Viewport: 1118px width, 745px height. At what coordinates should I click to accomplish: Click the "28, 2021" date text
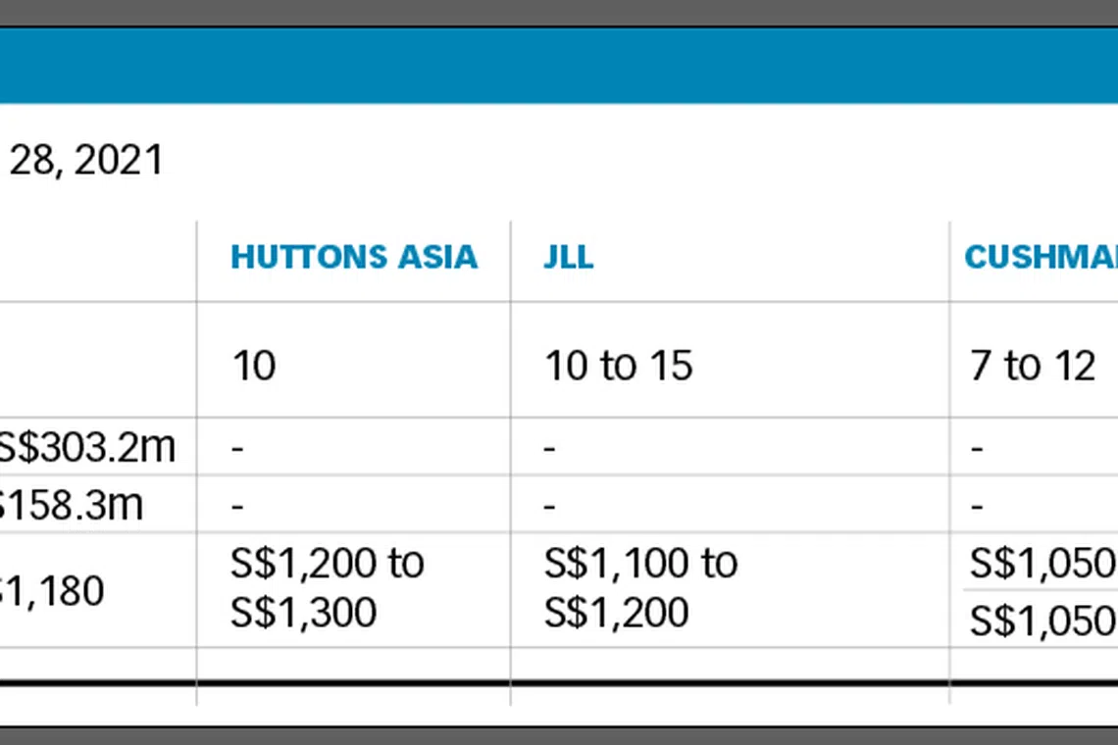tap(86, 160)
